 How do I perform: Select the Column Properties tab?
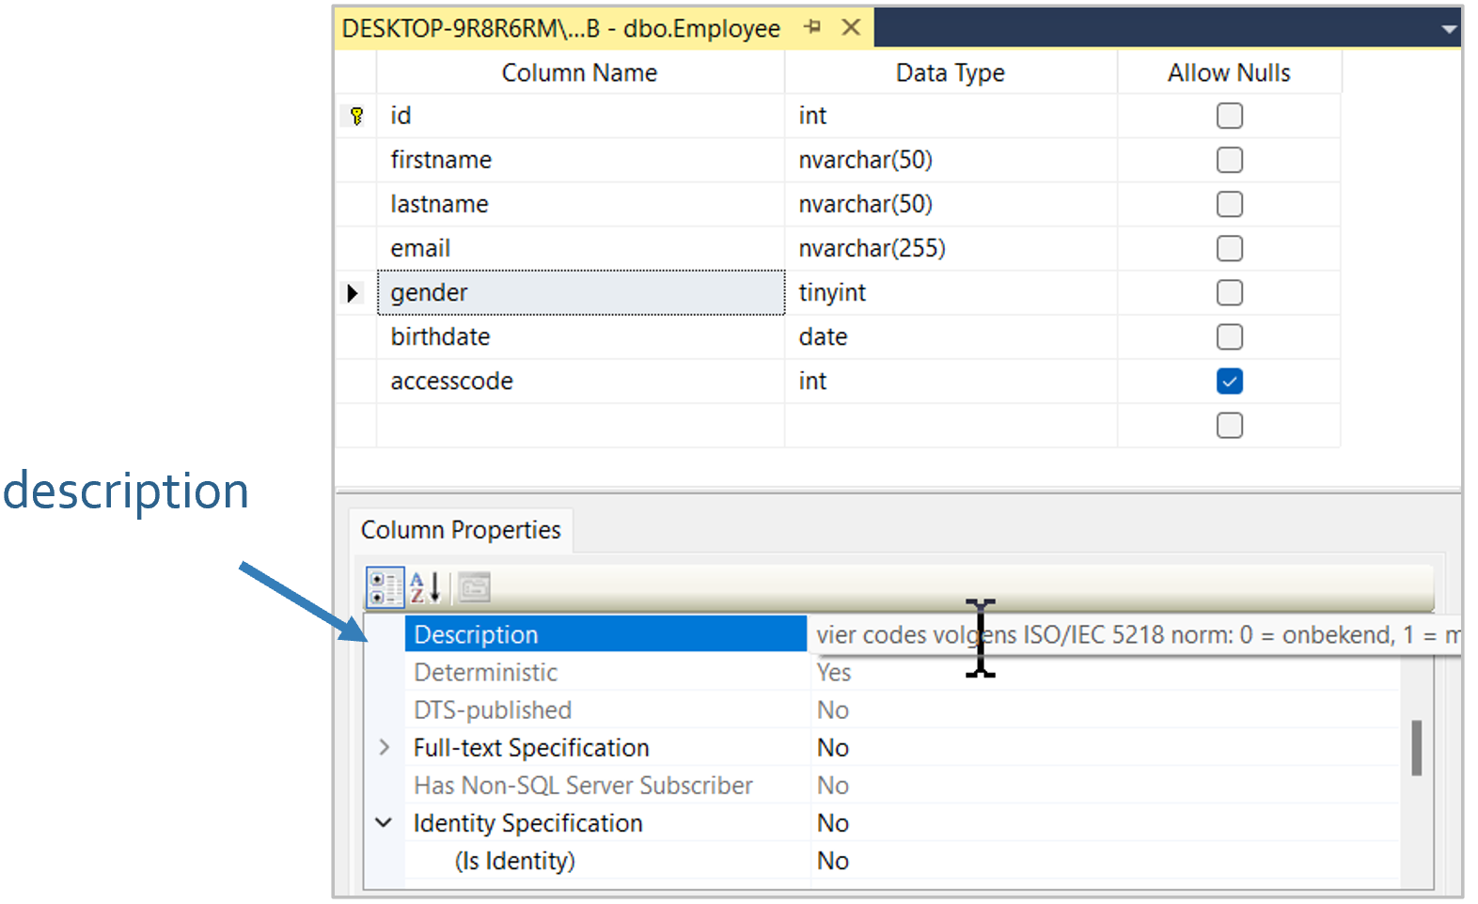[461, 531]
